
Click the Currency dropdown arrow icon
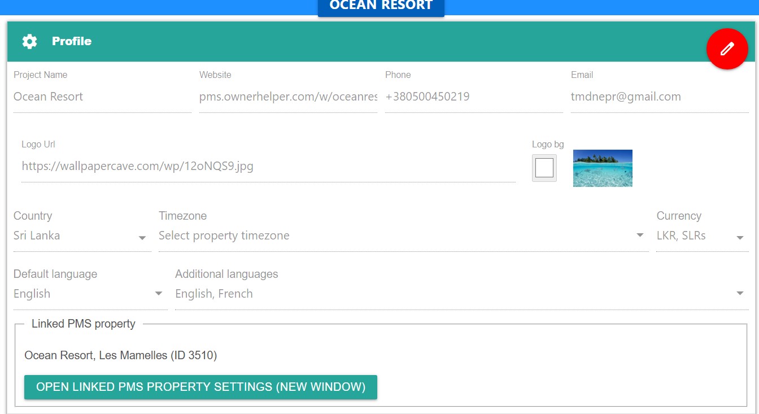pos(740,238)
